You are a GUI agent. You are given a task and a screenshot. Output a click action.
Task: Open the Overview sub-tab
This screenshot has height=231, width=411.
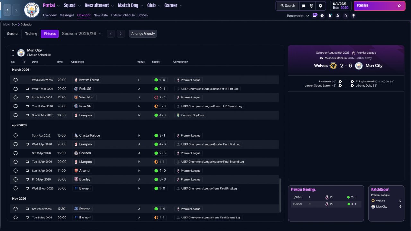click(49, 15)
